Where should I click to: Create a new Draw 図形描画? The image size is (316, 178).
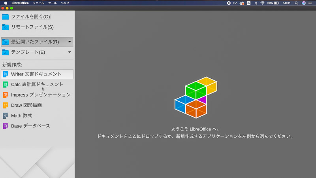tap(37, 105)
